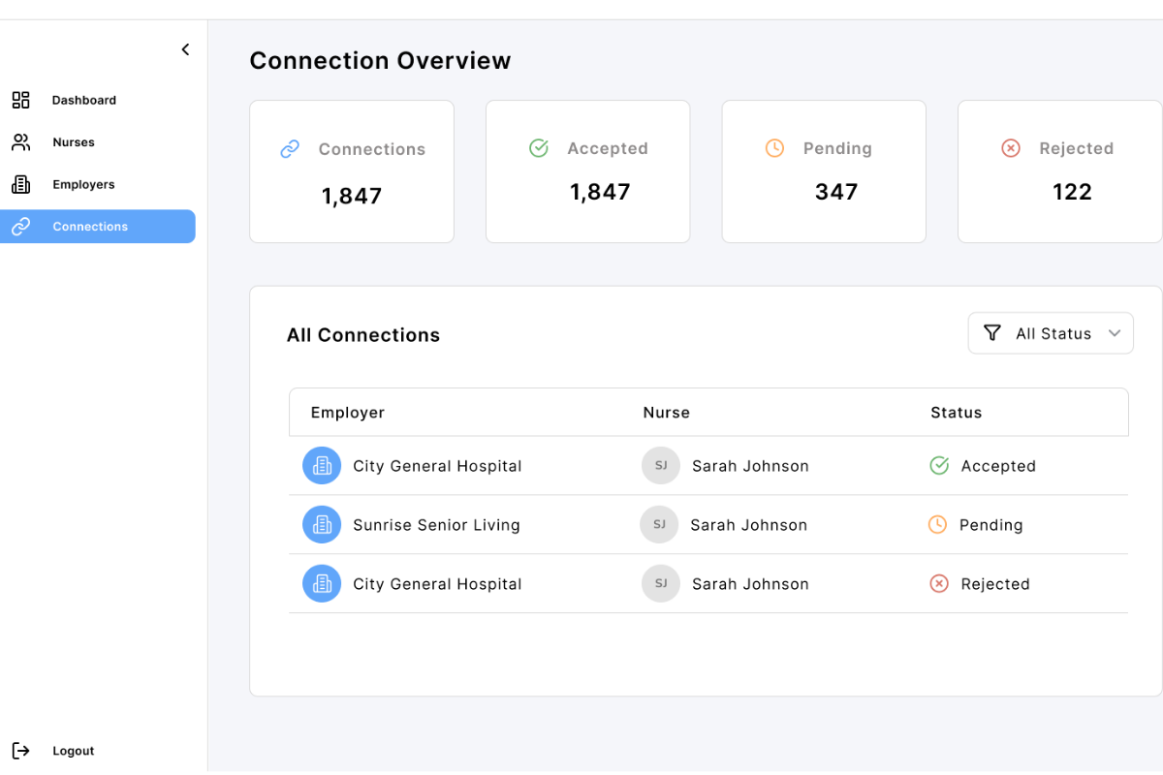This screenshot has width=1163, height=775.
Task: Click the Employers building icon in sidebar
Action: (x=20, y=184)
